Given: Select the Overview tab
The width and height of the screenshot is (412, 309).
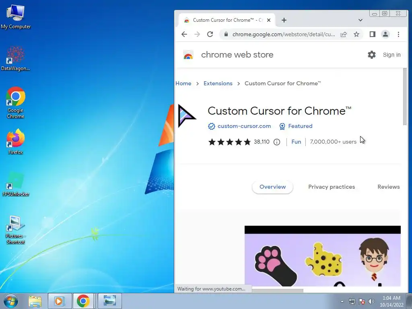Looking at the screenshot, I should tap(272, 187).
